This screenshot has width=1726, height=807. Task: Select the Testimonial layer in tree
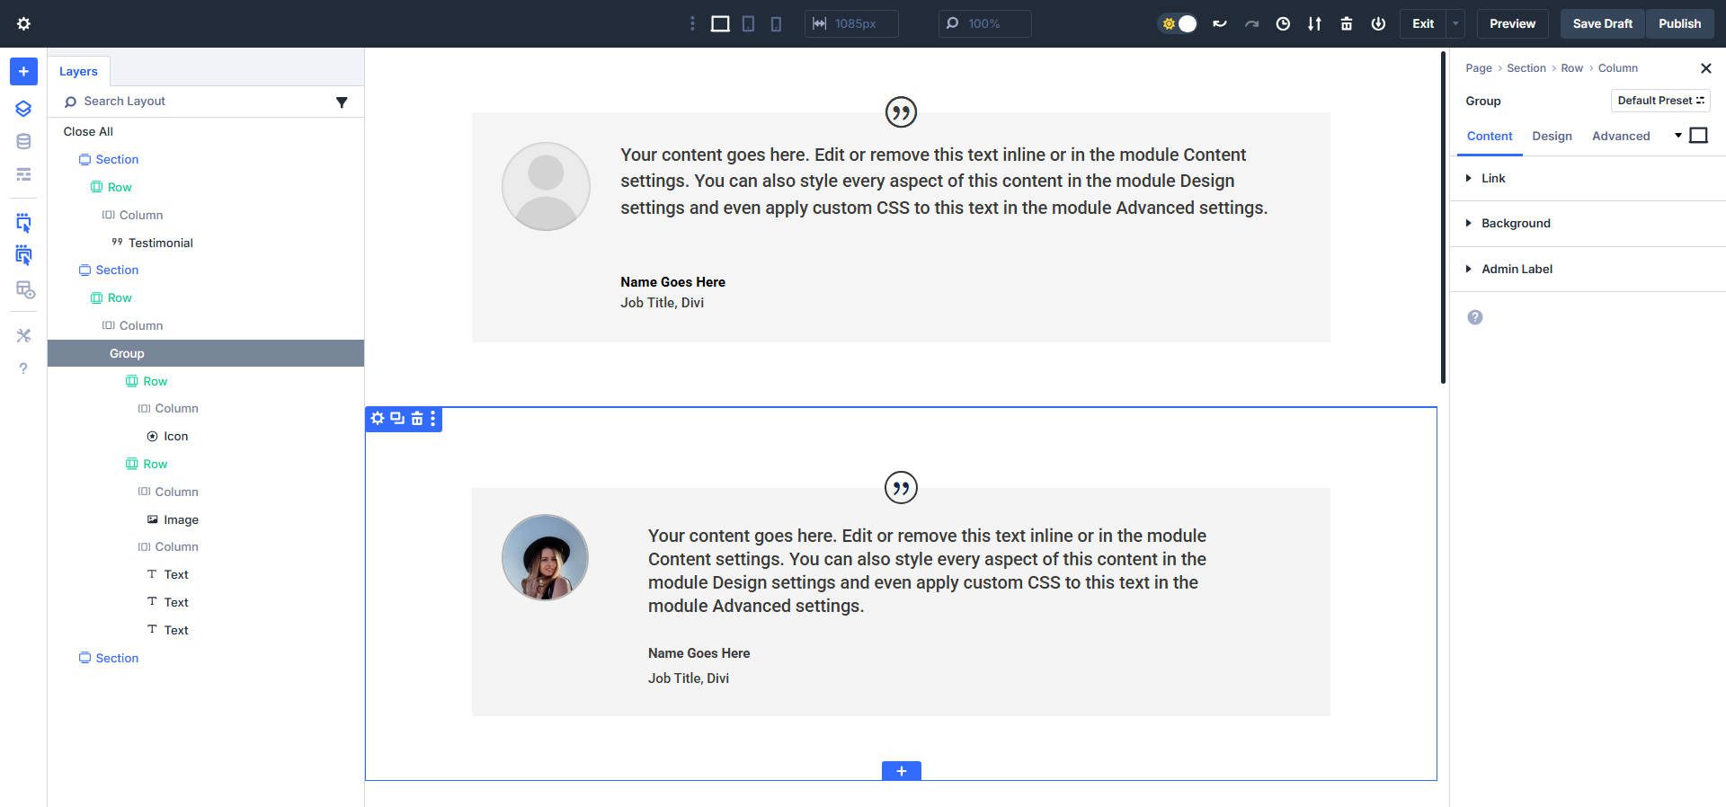[160, 244]
